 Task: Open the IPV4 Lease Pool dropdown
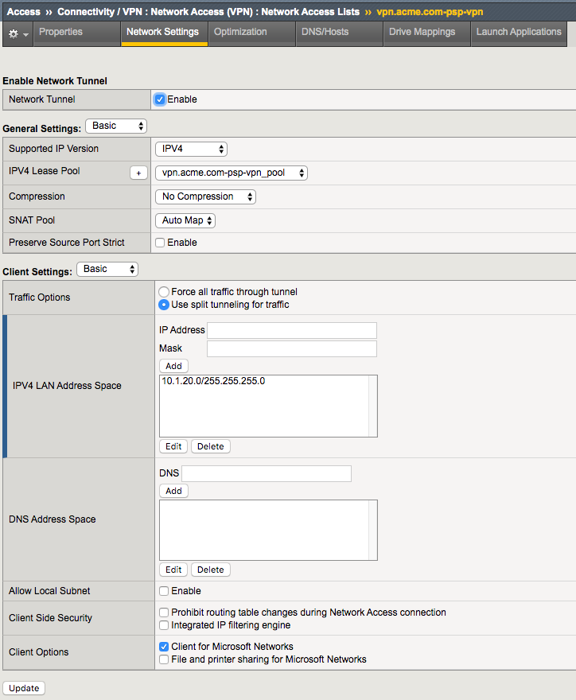[x=232, y=173]
